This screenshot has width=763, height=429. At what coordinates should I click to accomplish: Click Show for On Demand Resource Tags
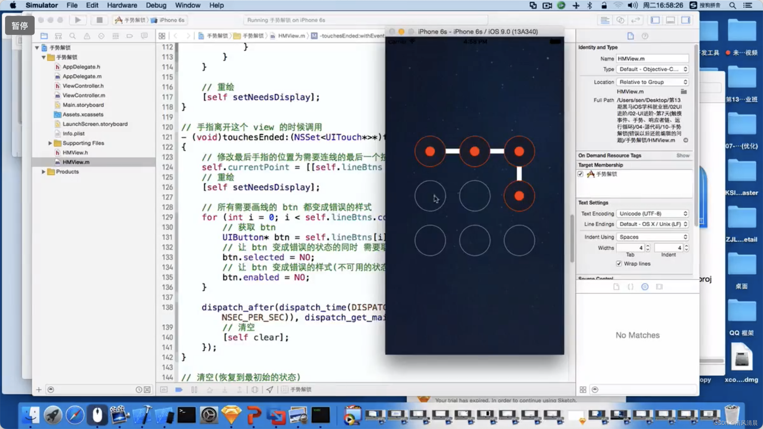tap(683, 155)
